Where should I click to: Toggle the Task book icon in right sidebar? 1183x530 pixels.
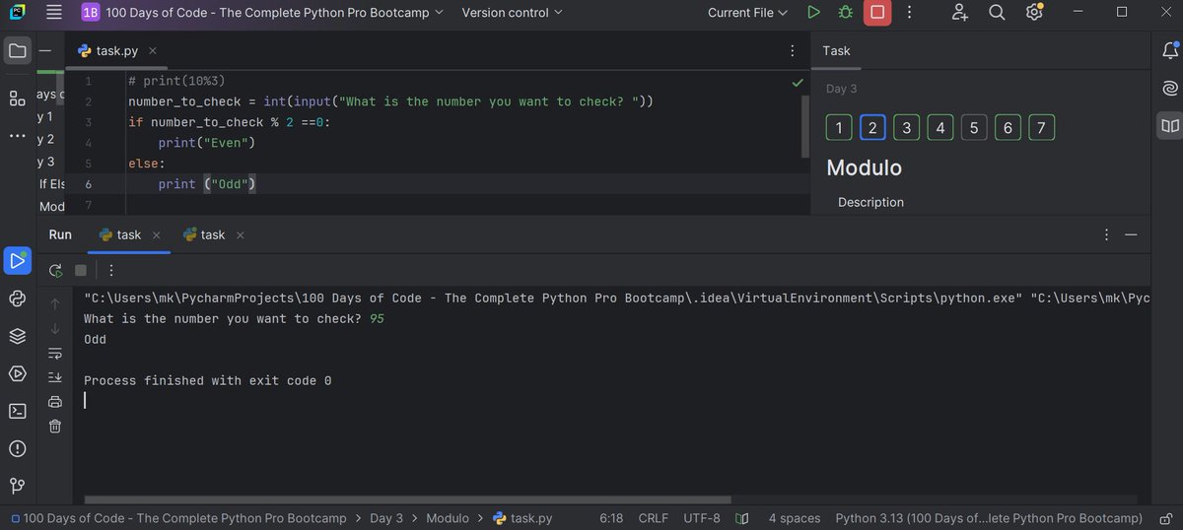coord(1169,125)
